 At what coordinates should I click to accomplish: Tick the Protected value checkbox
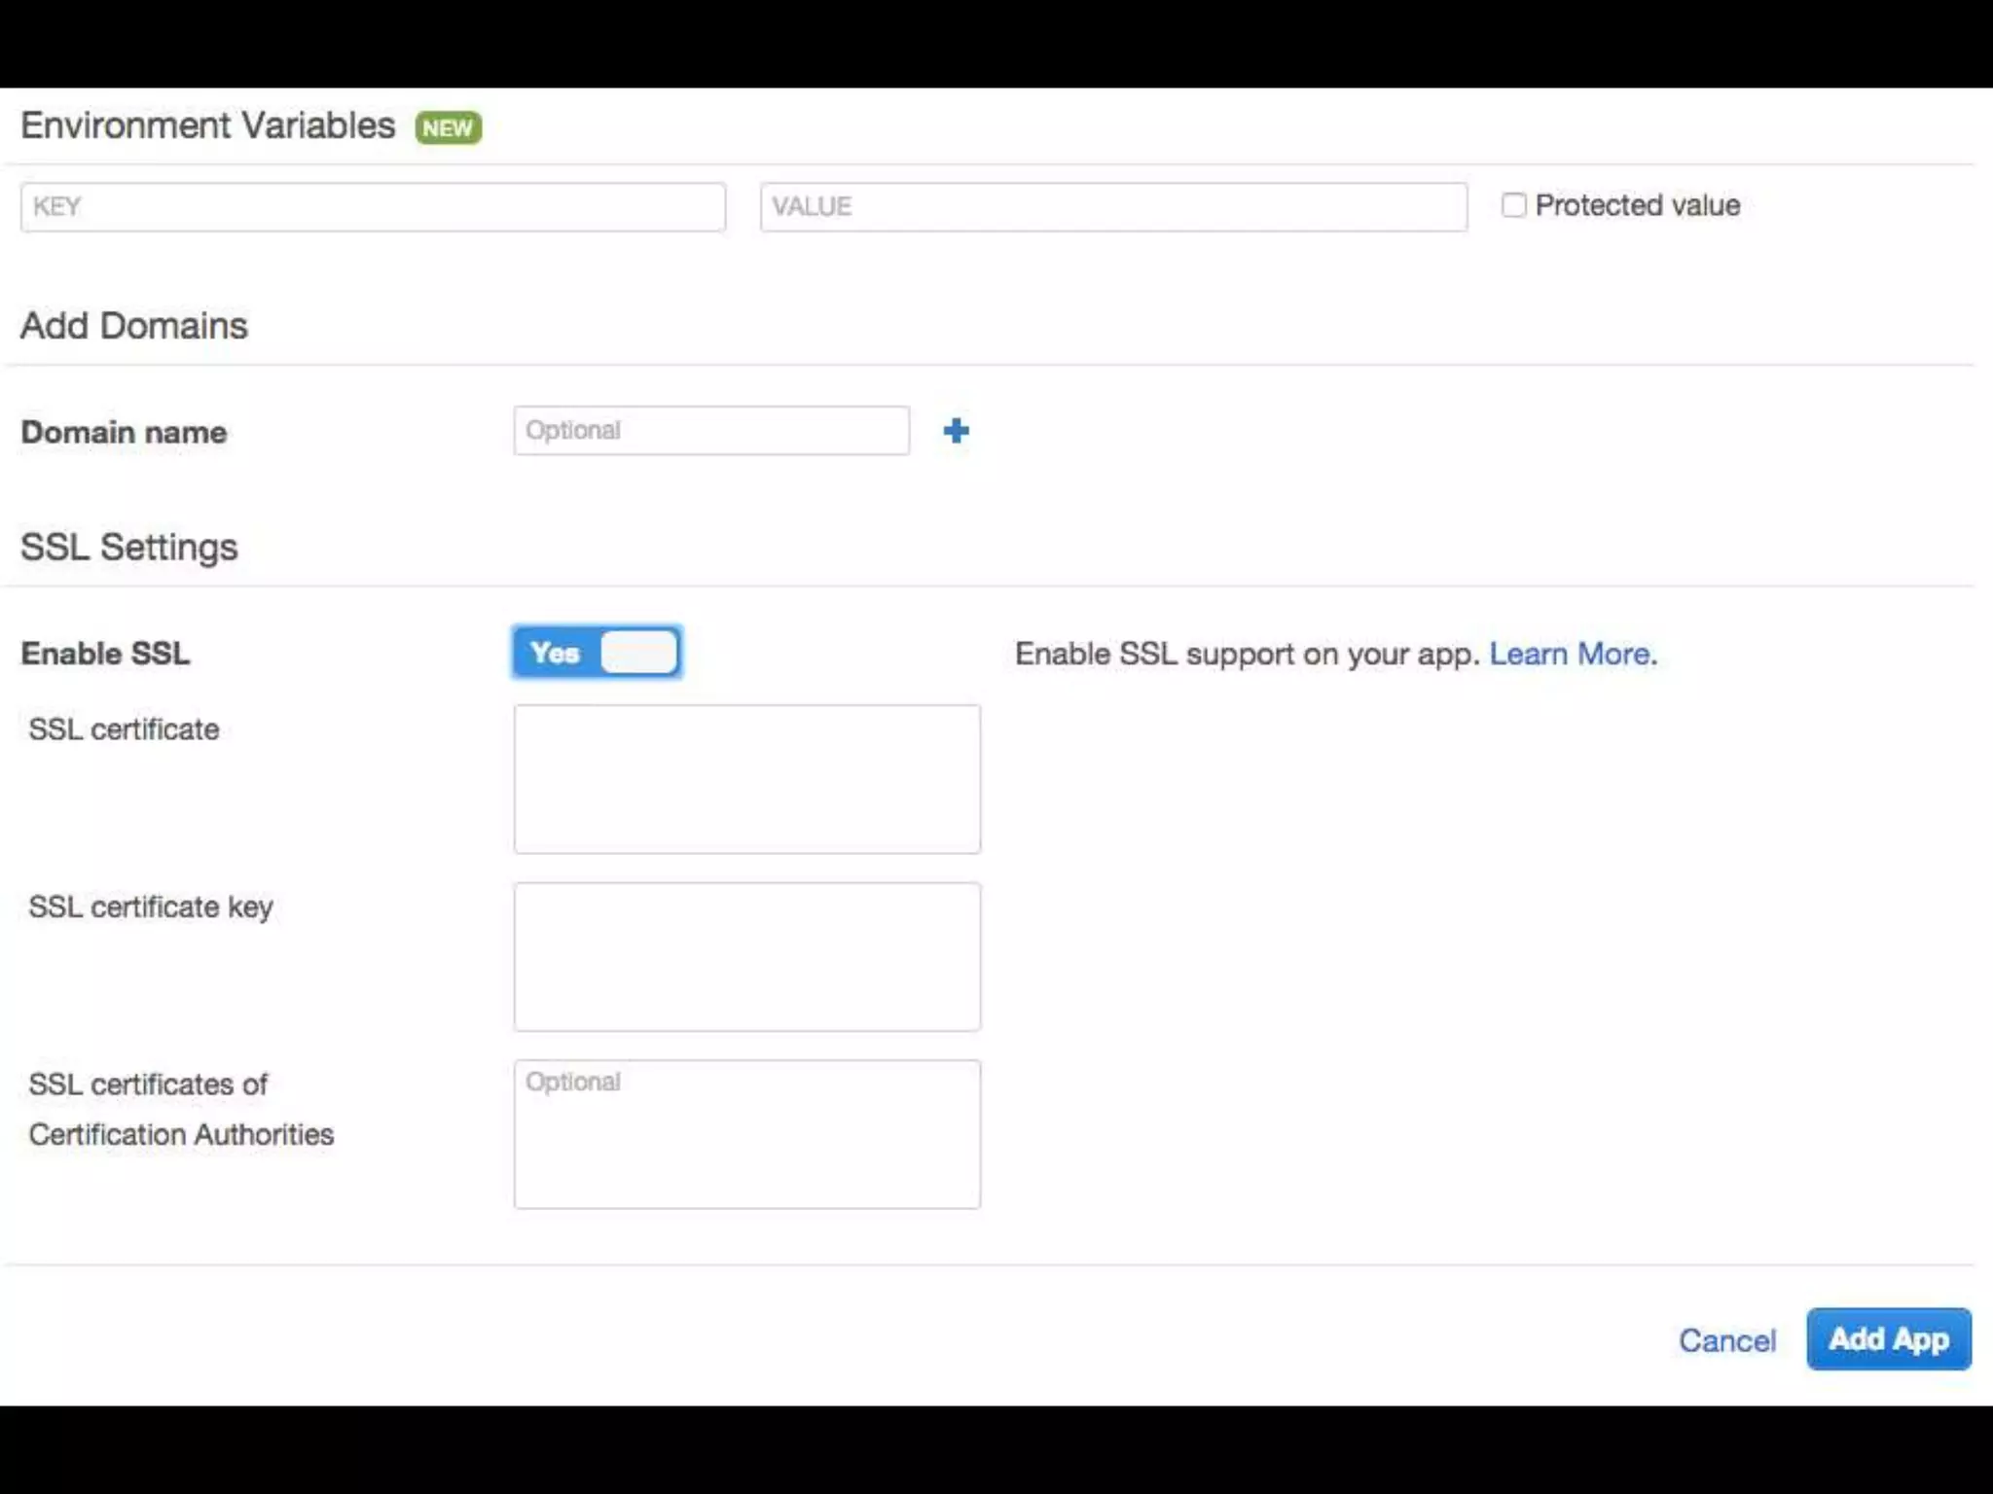(x=1513, y=205)
